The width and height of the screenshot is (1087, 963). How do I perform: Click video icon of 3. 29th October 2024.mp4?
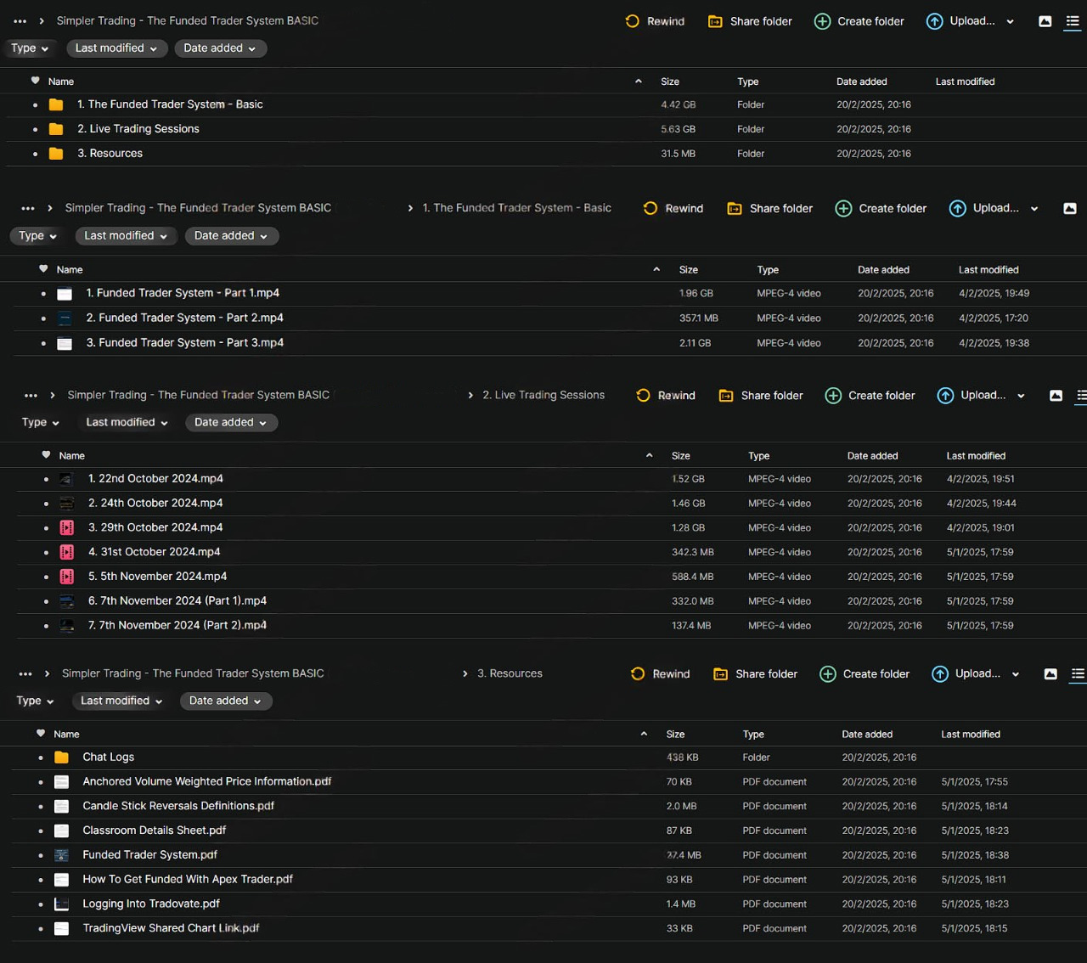(67, 528)
